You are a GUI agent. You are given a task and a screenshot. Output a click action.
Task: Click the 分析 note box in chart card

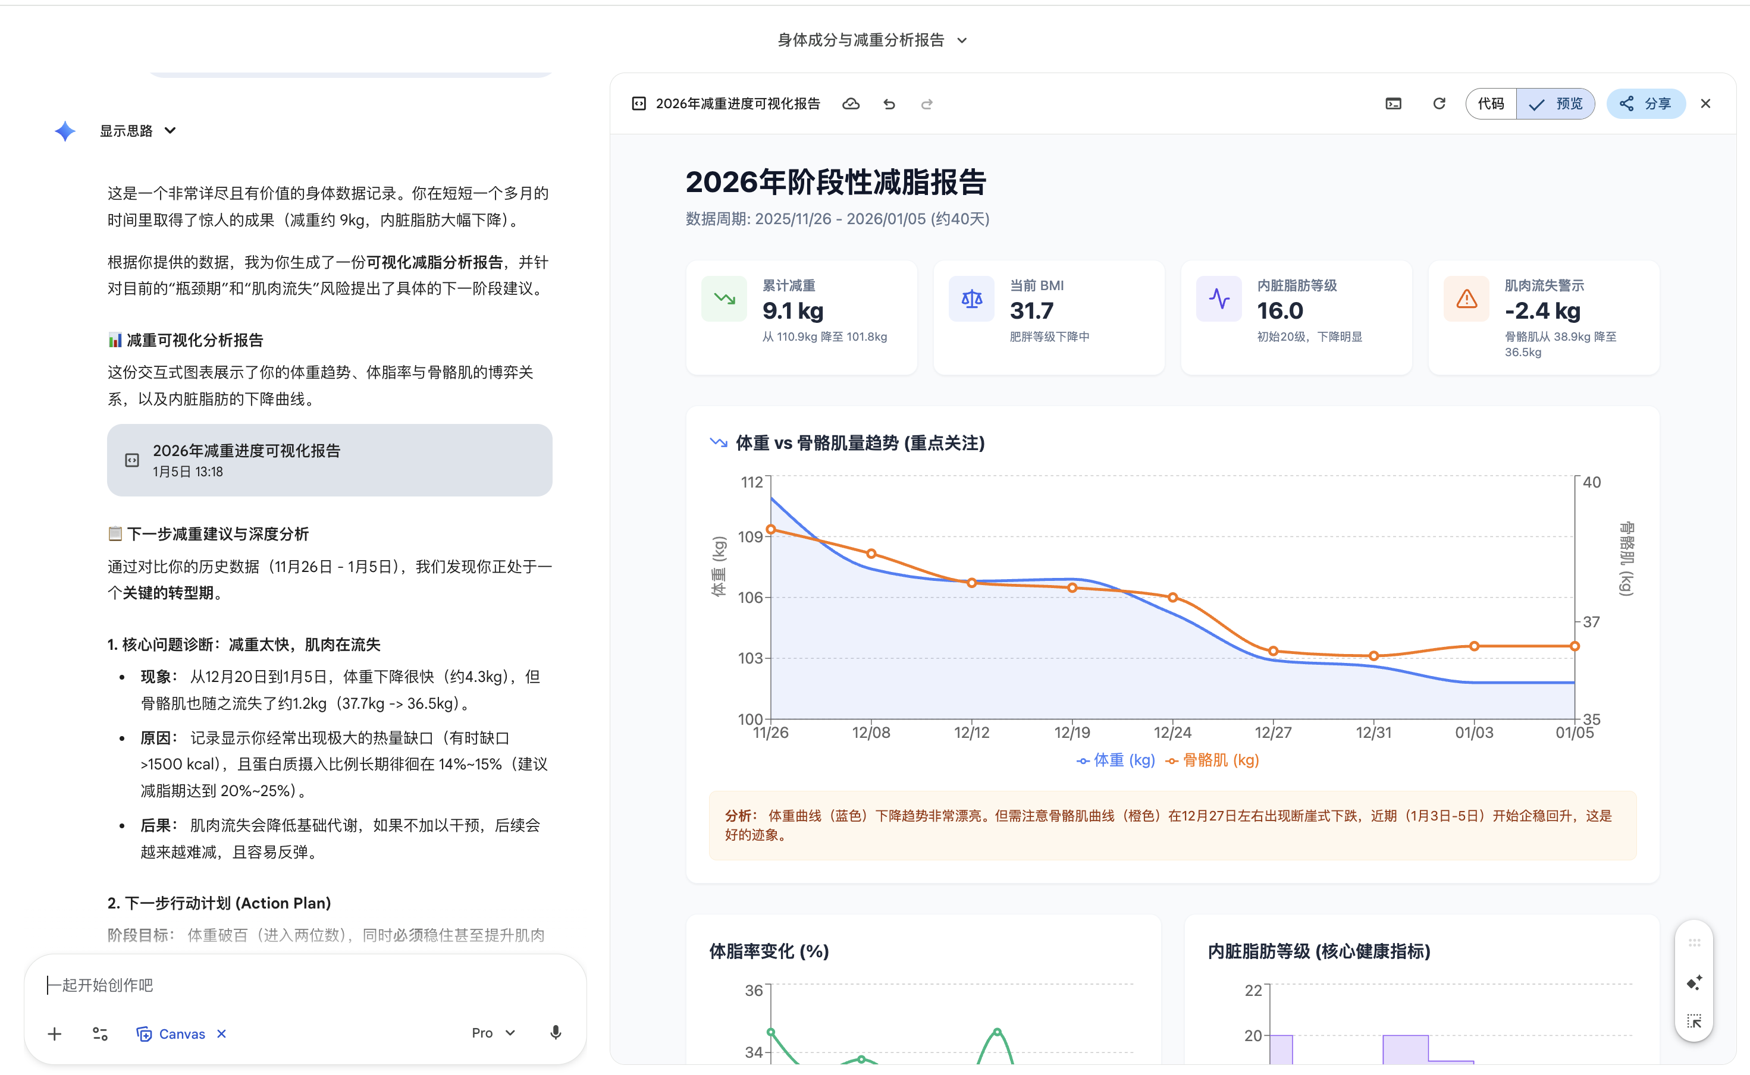tap(1172, 825)
